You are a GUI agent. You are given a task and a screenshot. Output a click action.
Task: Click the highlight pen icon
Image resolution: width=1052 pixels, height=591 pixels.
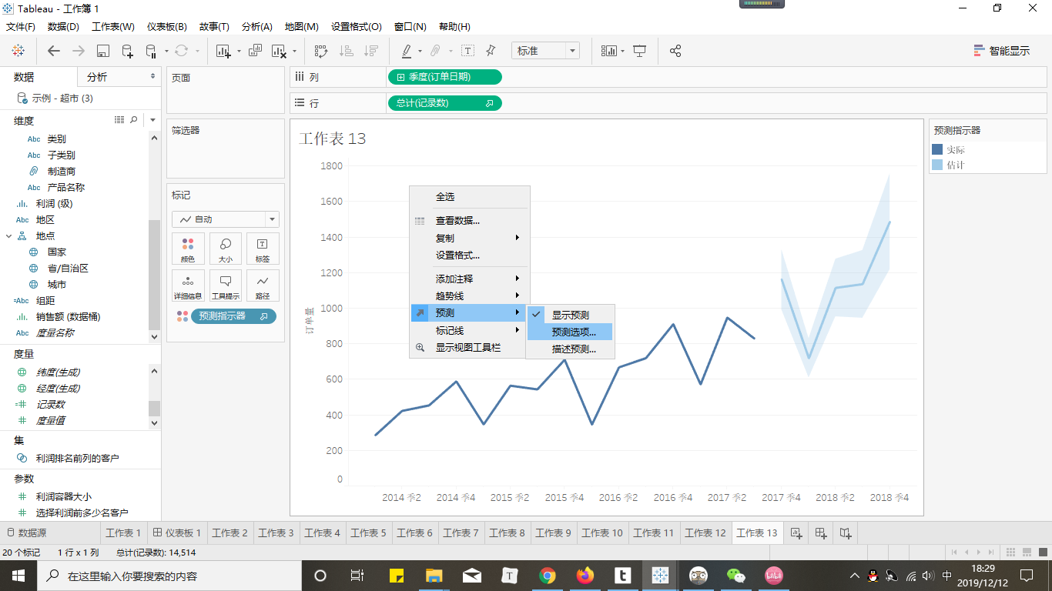pyautogui.click(x=406, y=51)
